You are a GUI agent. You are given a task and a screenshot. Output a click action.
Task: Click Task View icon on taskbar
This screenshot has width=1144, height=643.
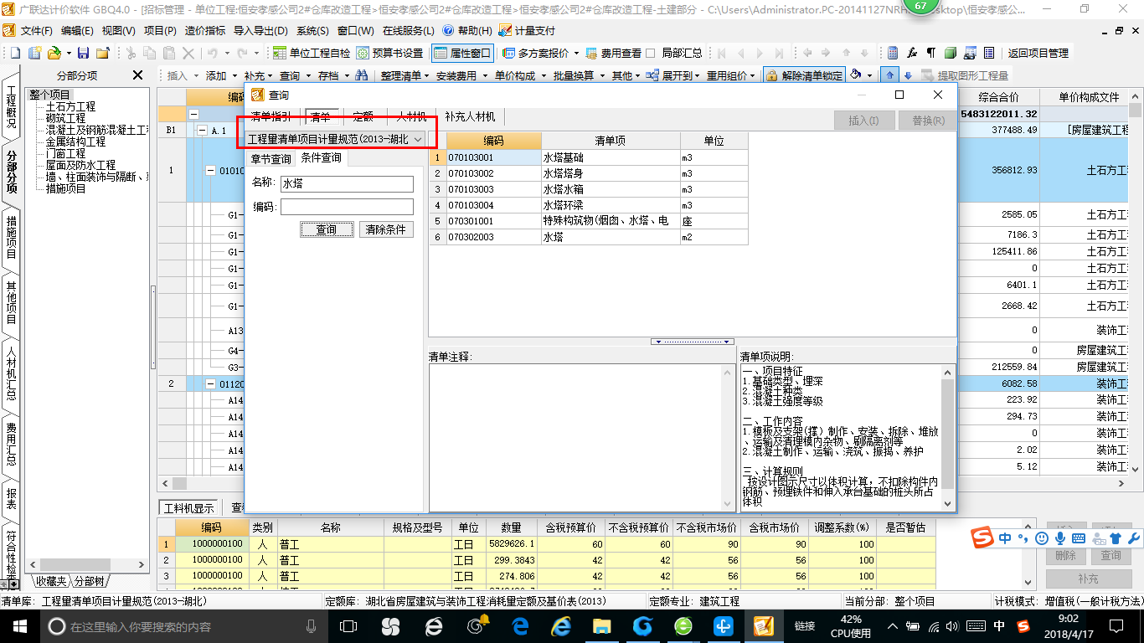coord(348,625)
